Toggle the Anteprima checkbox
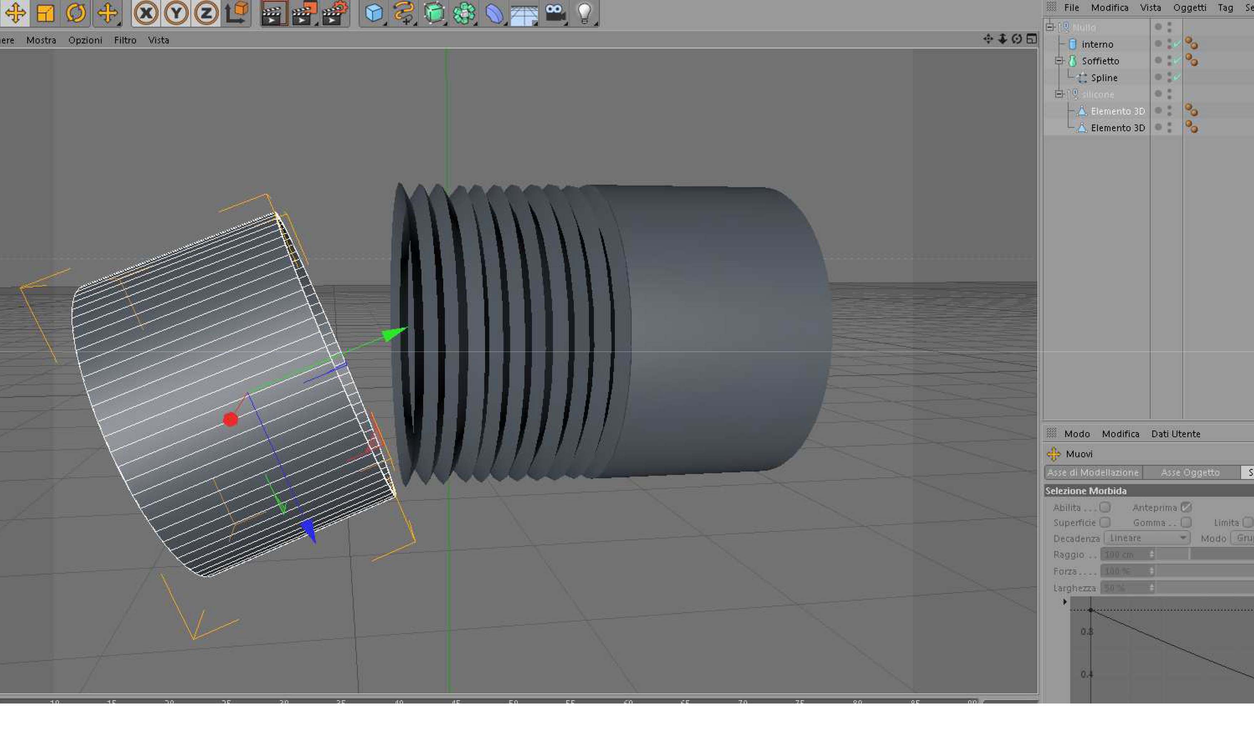The height and width of the screenshot is (731, 1254). (1186, 507)
